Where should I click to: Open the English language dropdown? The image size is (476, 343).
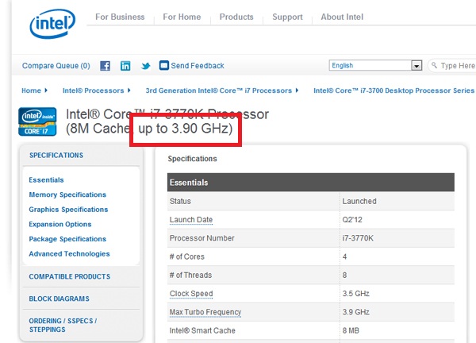[x=375, y=65]
